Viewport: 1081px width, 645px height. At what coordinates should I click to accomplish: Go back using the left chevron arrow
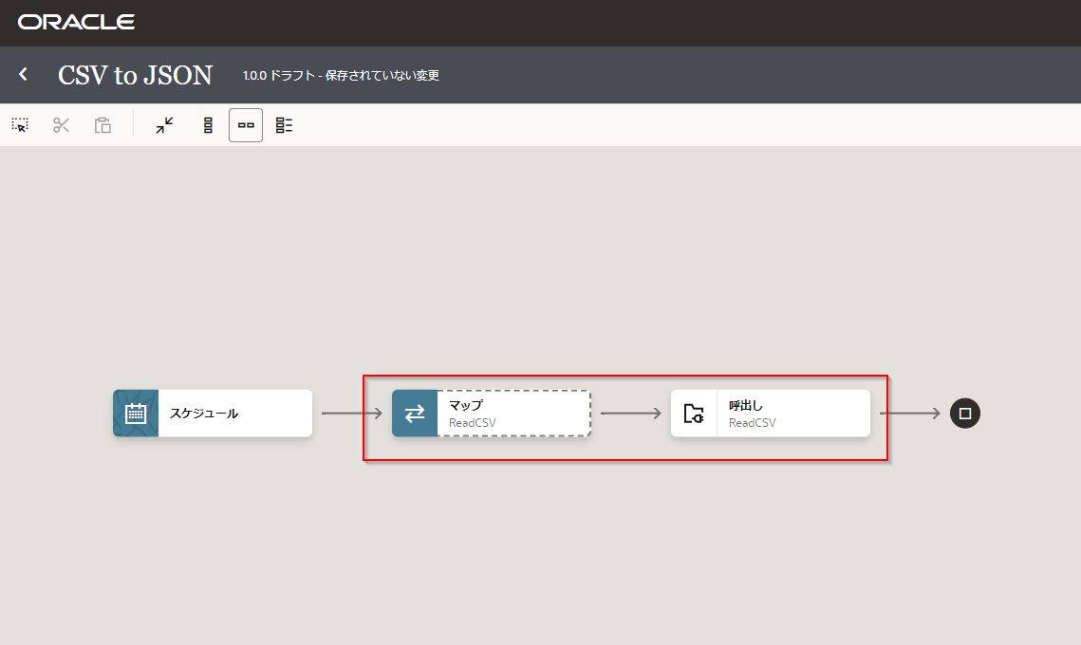24,75
